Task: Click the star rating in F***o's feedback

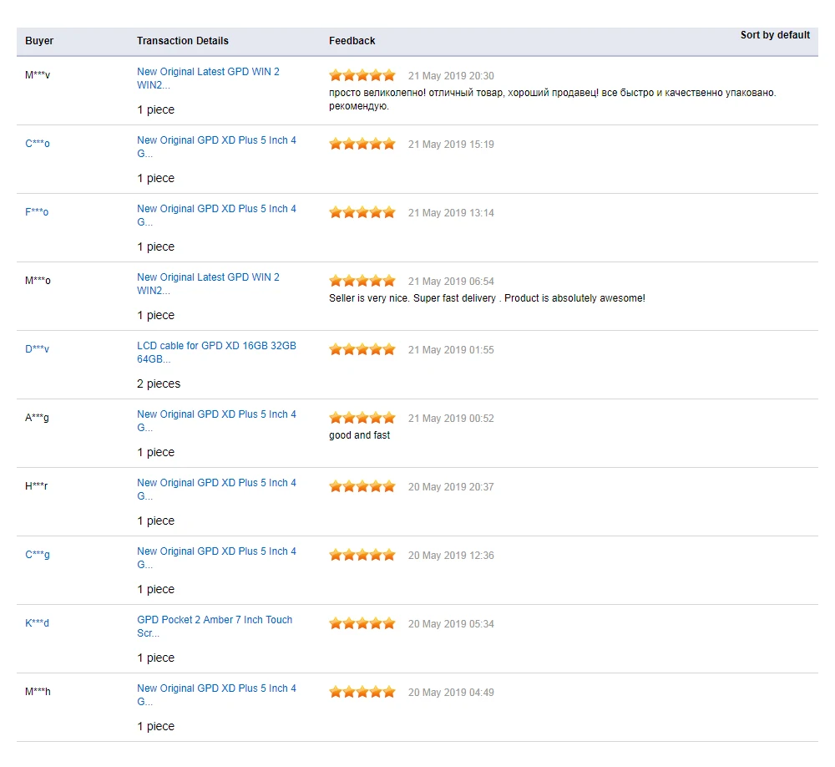Action: (362, 212)
